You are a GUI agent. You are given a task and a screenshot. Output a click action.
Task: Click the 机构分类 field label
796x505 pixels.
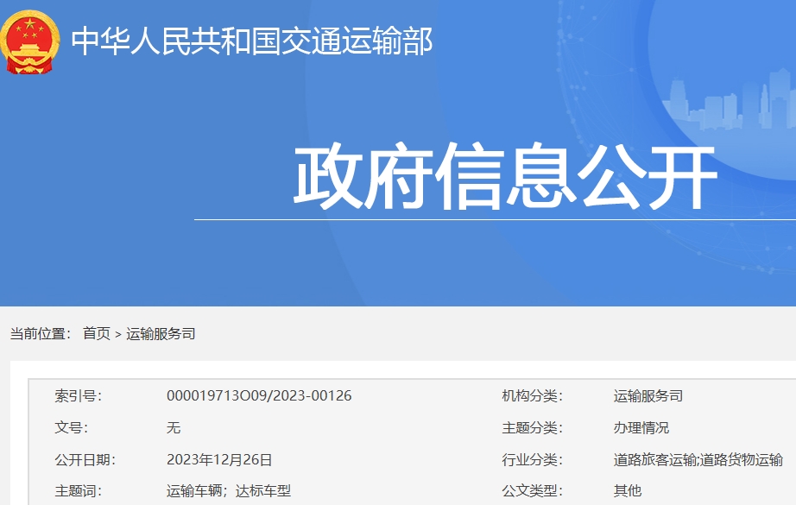533,396
